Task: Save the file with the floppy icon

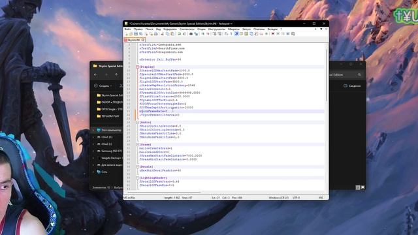Action: [136, 34]
